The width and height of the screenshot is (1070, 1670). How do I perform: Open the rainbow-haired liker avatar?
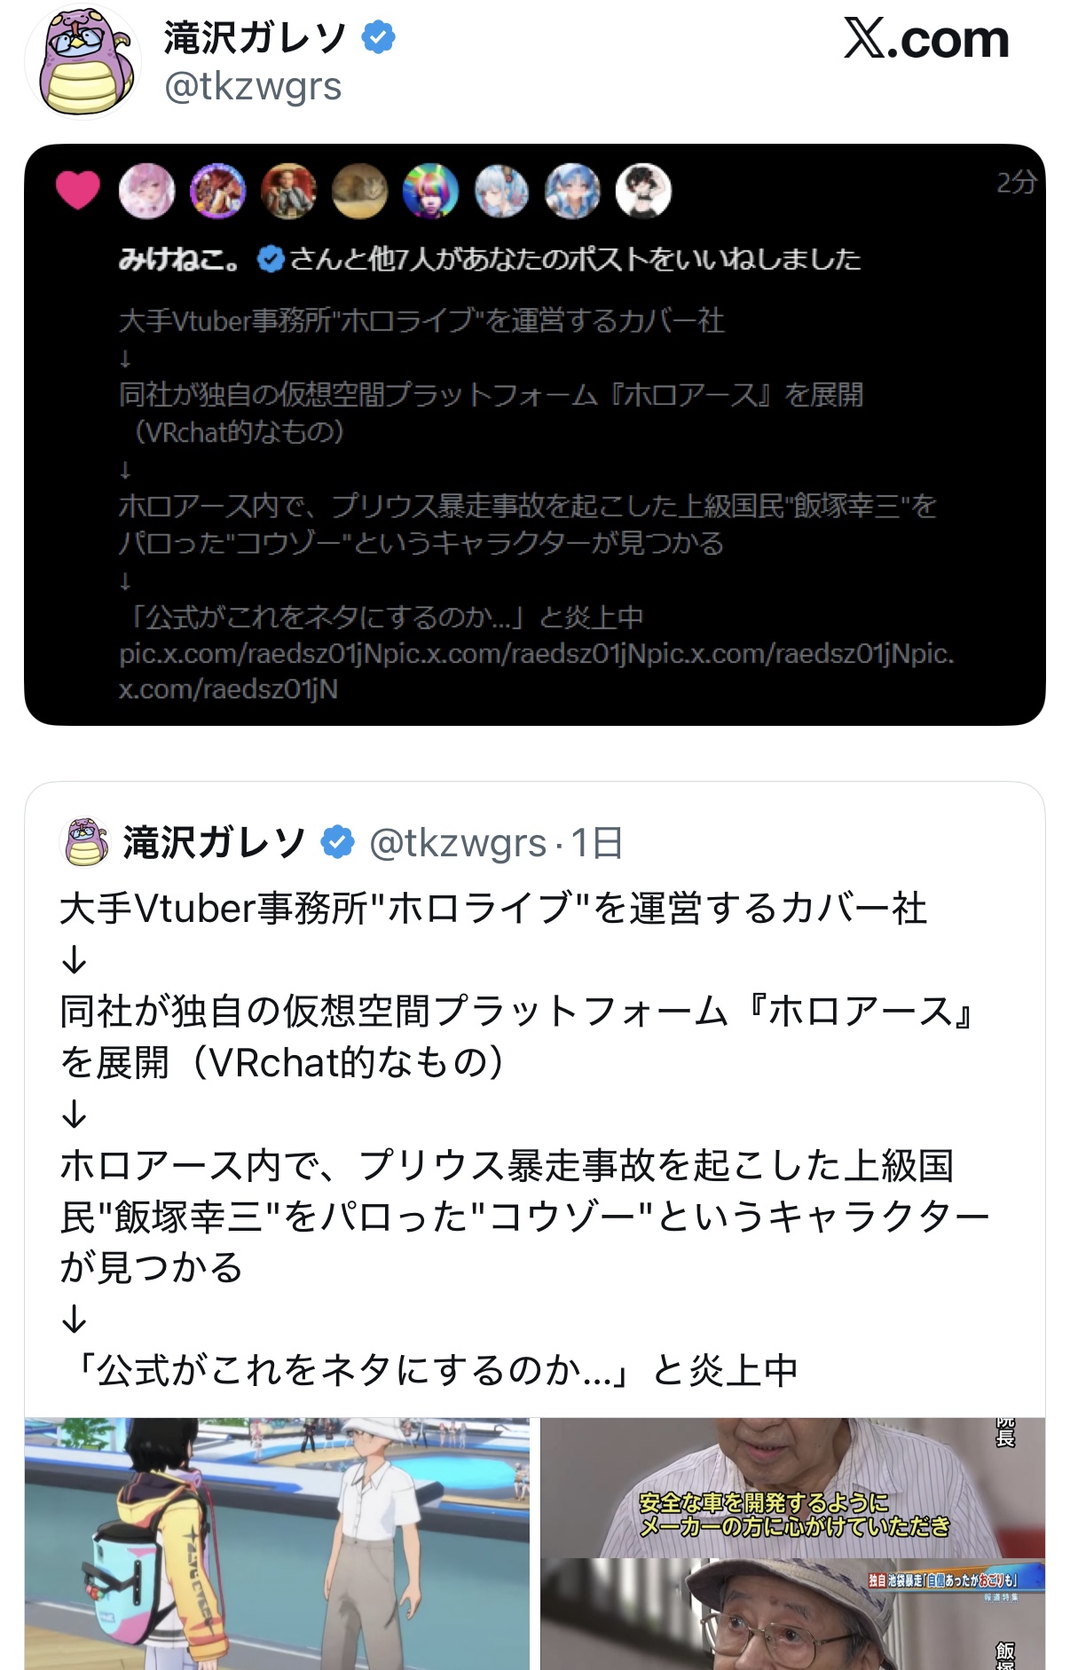click(431, 191)
